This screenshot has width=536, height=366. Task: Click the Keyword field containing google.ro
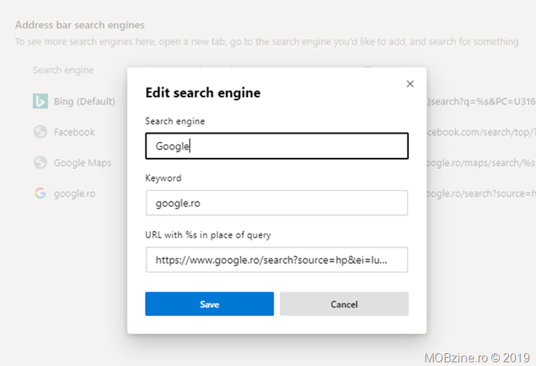coord(276,203)
